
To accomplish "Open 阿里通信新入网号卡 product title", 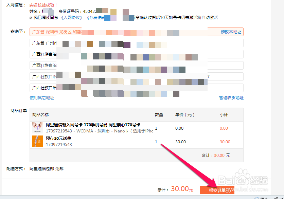I will click(x=93, y=125).
